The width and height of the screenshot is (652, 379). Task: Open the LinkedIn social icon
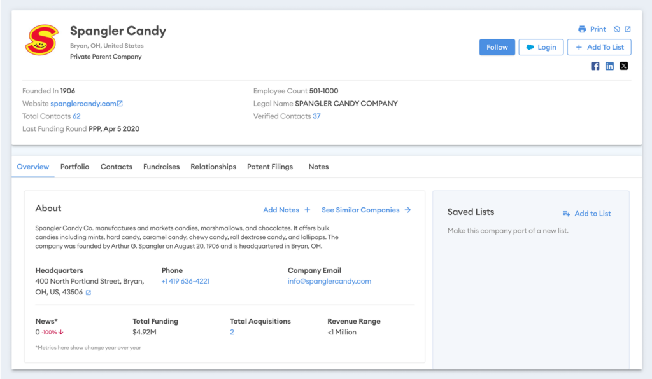[609, 66]
